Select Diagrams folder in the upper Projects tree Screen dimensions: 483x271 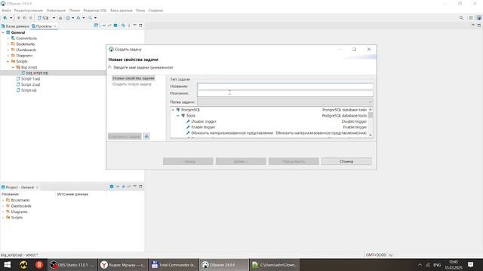click(x=24, y=56)
